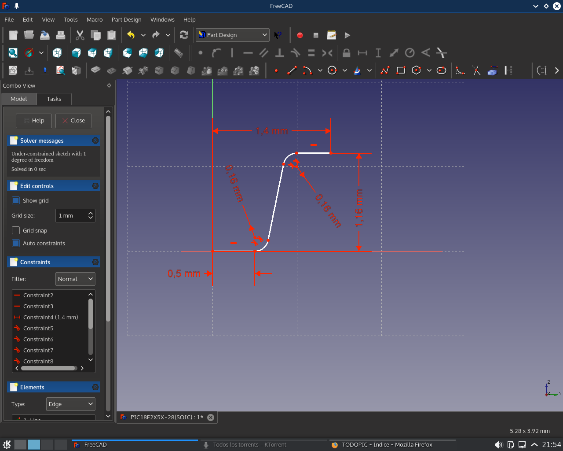Toggle construction mode icon
The width and height of the screenshot is (563, 451).
508,70
